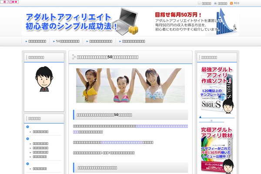
Task: Open the orange RSS feed icon
Action: click(231, 3)
